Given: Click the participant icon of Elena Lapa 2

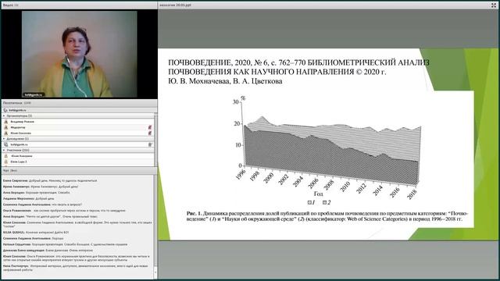Looking at the screenshot, I should tap(5, 162).
